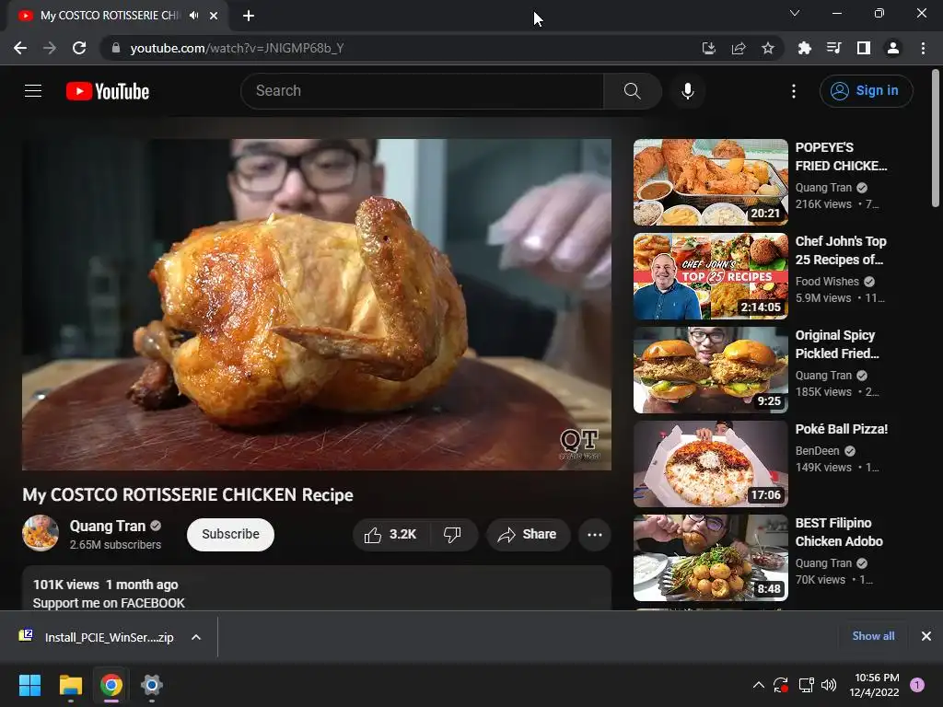
Task: Reload the page in Chrome
Action: (79, 48)
